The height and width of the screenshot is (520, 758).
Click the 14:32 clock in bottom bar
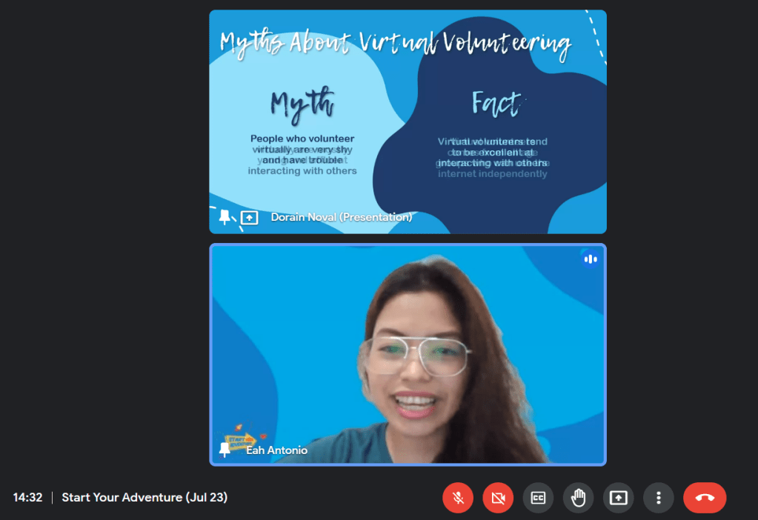click(27, 498)
